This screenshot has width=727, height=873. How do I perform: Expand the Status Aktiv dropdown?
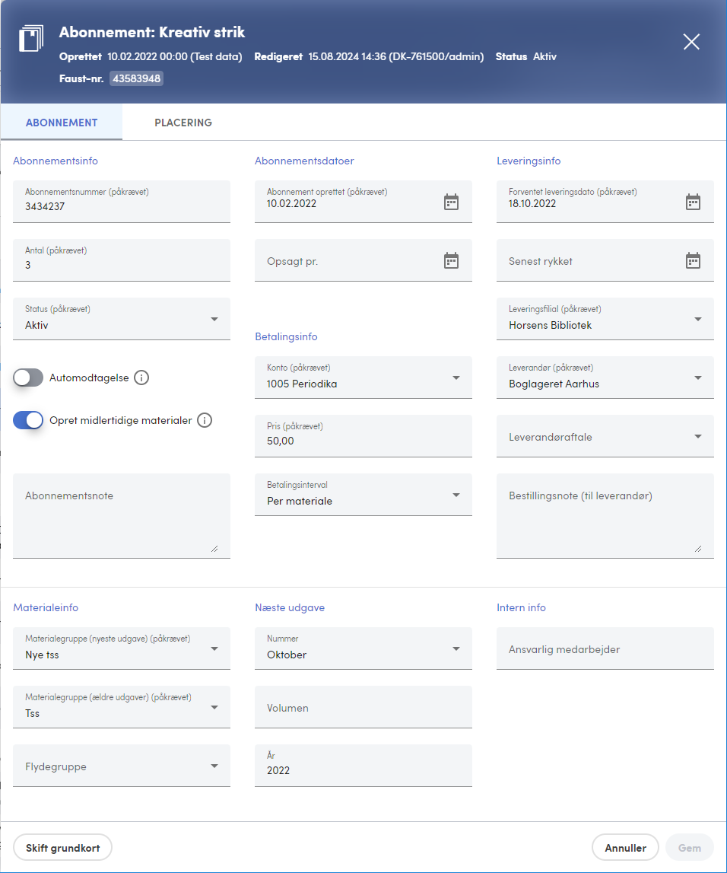point(121,319)
